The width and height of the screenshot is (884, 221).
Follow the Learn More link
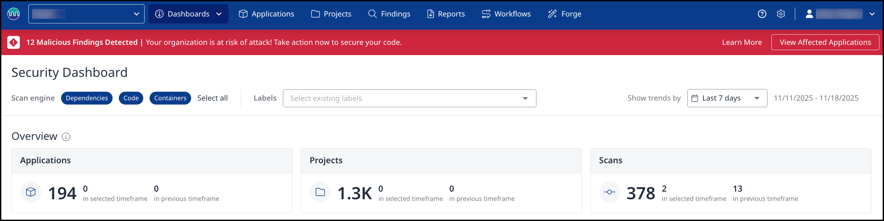(742, 42)
